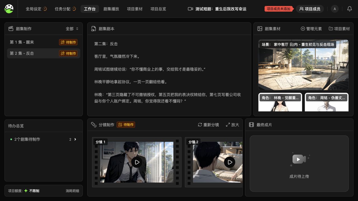Click 管理元素 label in 剧集素材 panel
The image size is (358, 201).
[314, 29]
